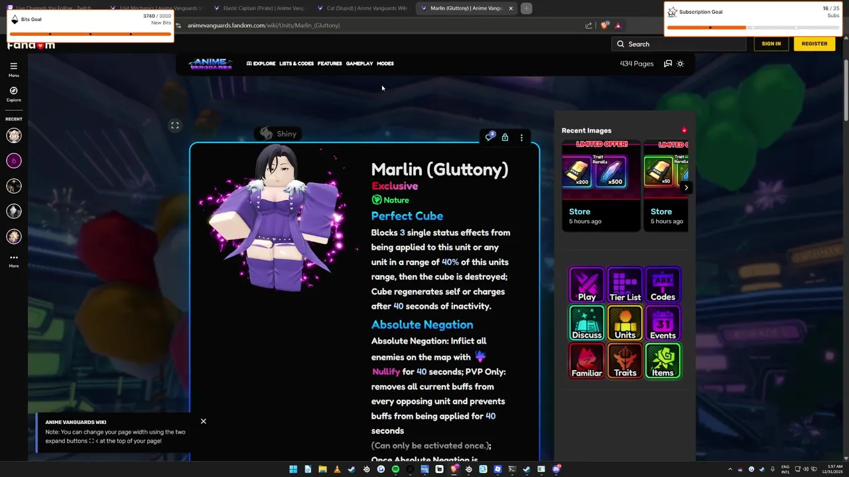Open Discord from the taskbar
Image resolution: width=849 pixels, height=477 pixels.
pos(556,469)
